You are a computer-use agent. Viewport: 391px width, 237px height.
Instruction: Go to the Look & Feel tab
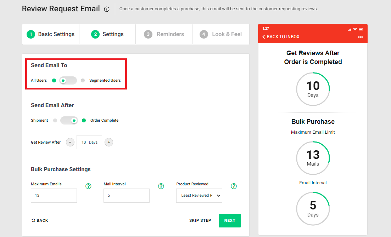(x=221, y=34)
